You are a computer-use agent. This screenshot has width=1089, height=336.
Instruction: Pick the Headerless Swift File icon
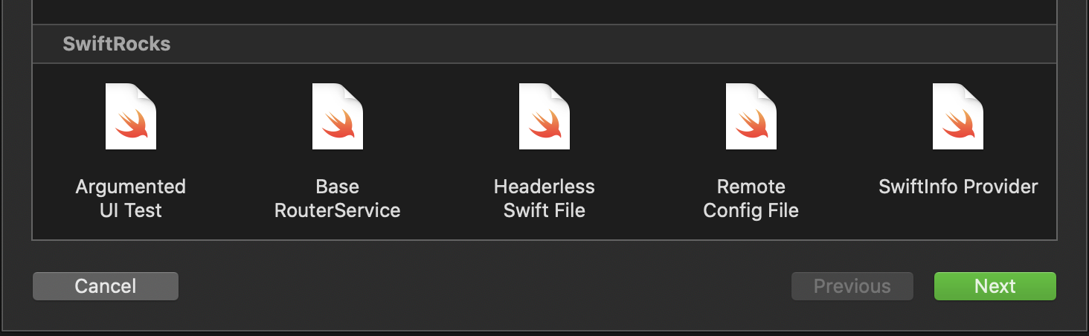tap(544, 117)
